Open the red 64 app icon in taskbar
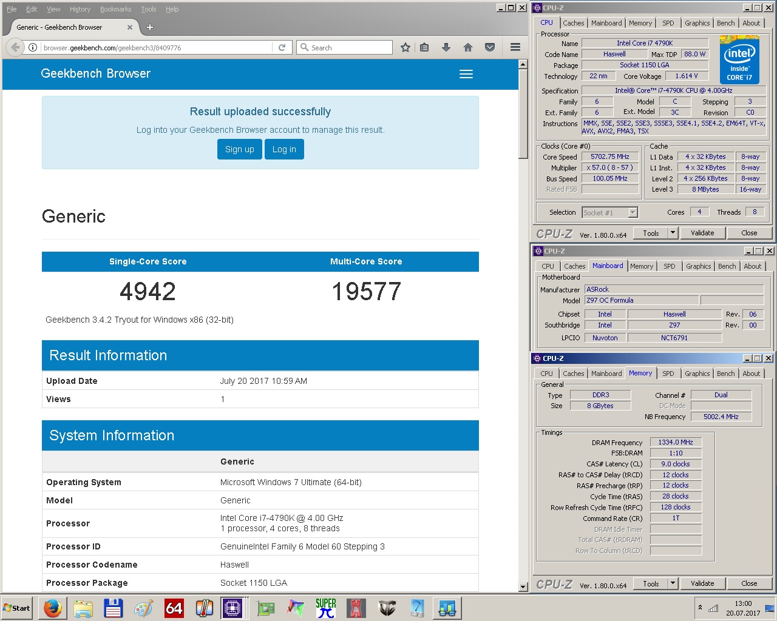Image resolution: width=777 pixels, height=621 pixels. click(174, 608)
